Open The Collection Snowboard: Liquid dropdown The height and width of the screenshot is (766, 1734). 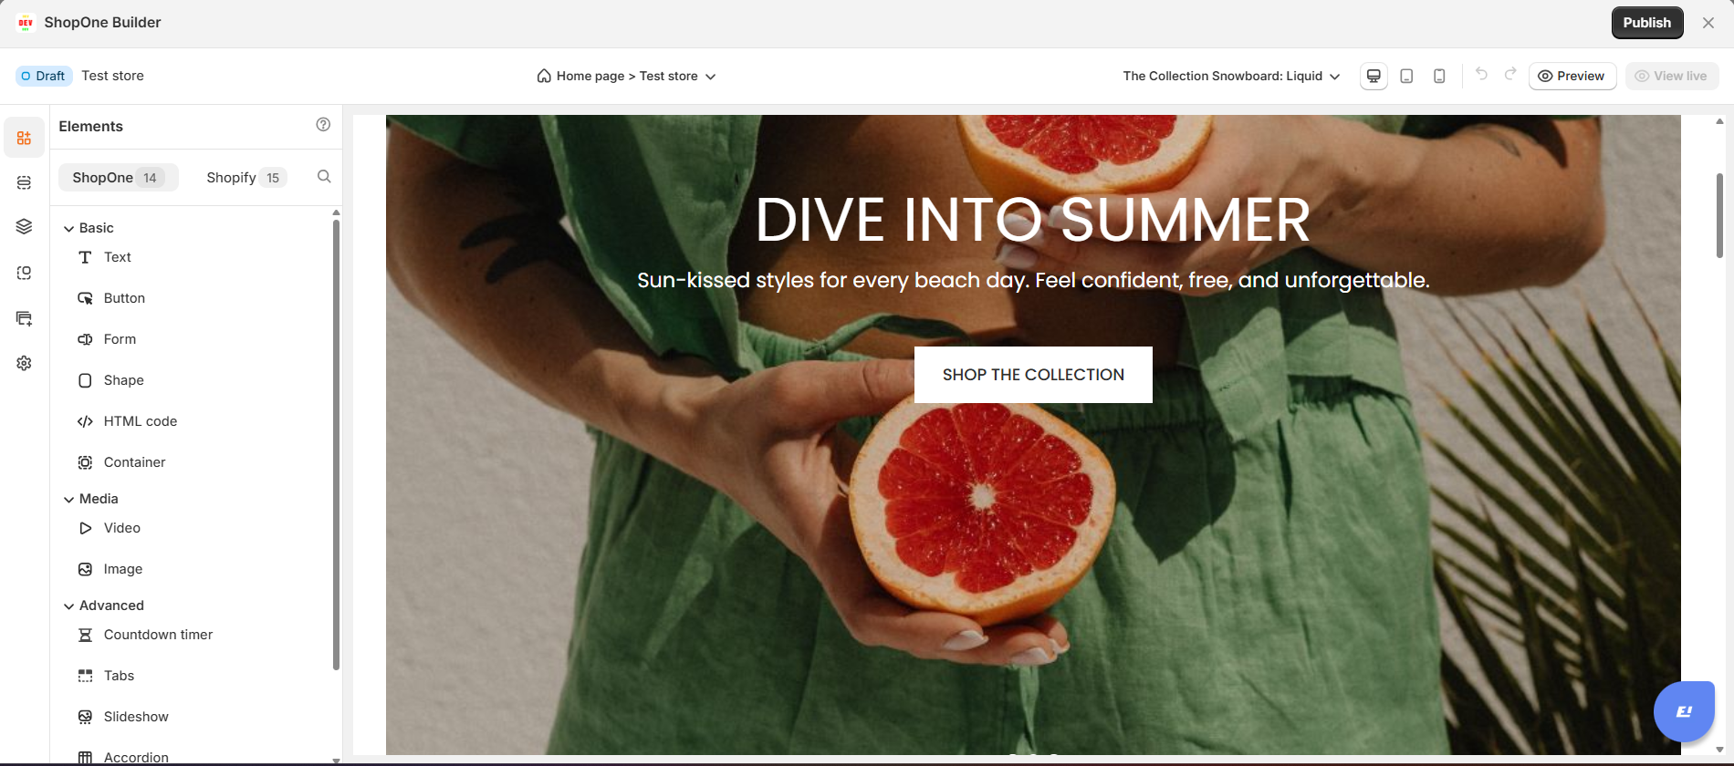click(x=1231, y=76)
